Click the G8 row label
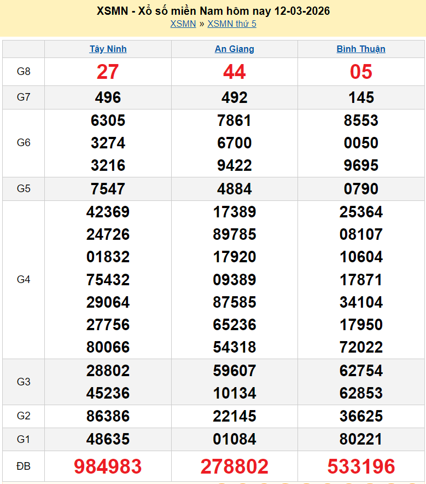This screenshot has width=426, height=484. [x=24, y=72]
